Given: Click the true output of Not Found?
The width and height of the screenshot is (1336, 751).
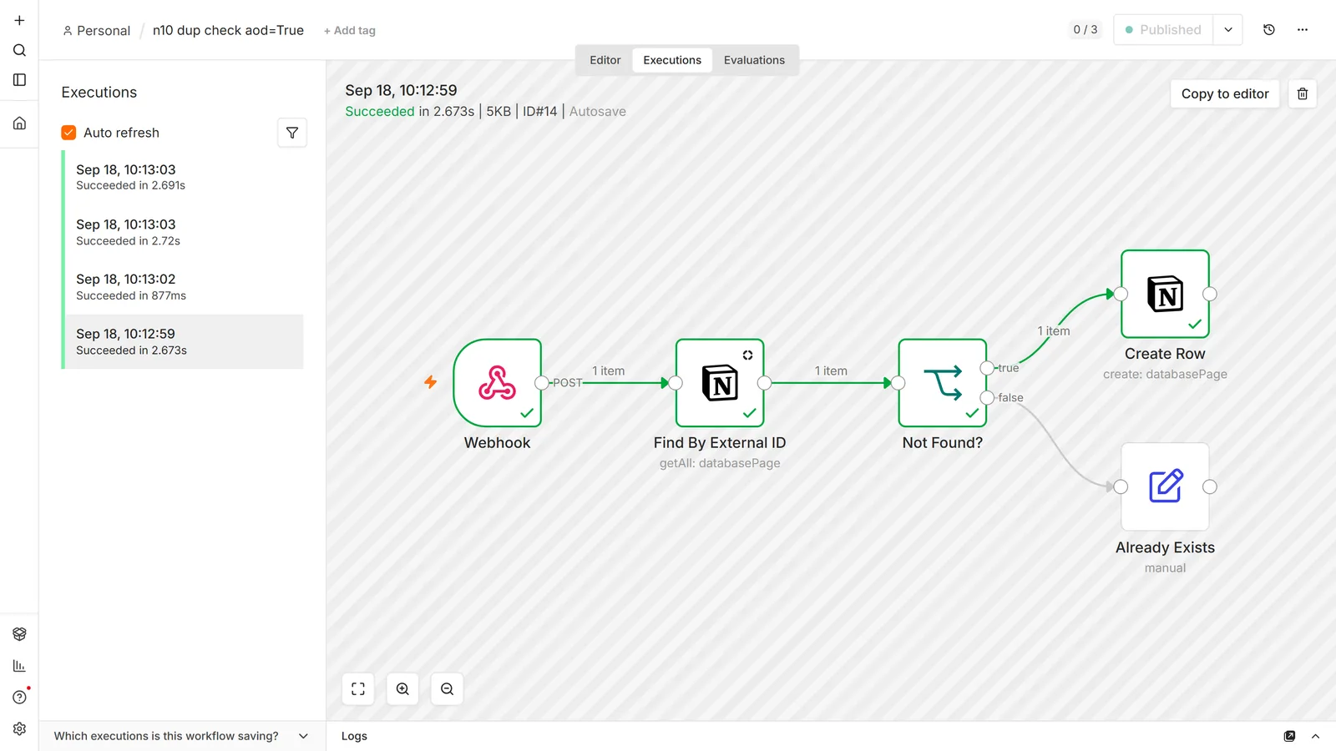Looking at the screenshot, I should point(987,368).
